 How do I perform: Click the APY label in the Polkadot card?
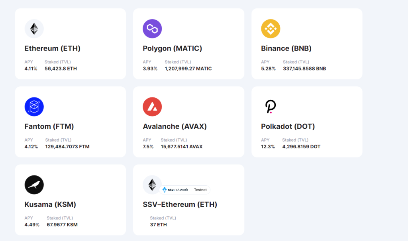point(265,140)
